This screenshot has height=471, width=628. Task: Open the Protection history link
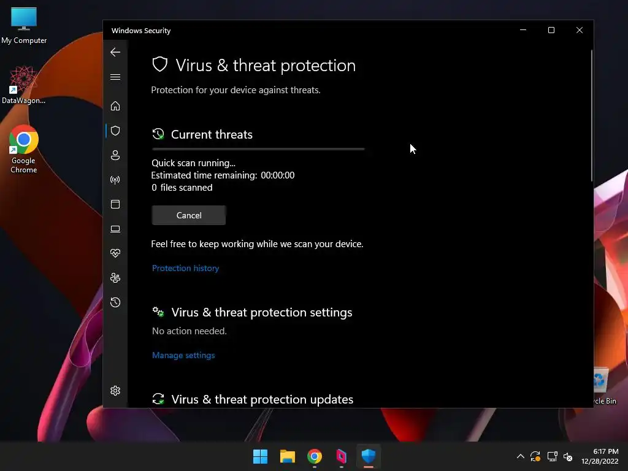(x=185, y=268)
